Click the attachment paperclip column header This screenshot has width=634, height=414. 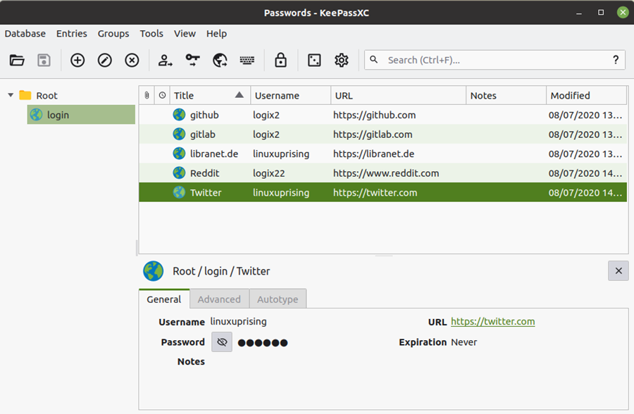(147, 96)
